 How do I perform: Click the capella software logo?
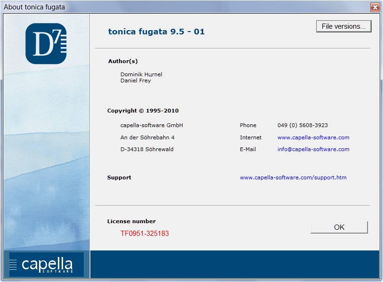[47, 265]
